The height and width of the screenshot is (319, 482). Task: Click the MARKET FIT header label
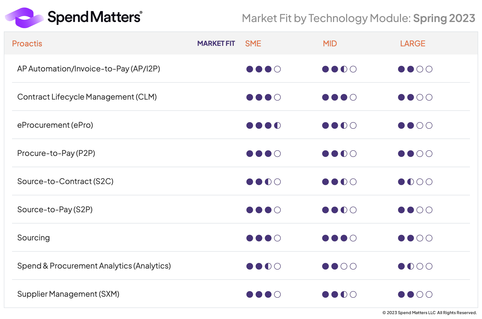pos(216,44)
